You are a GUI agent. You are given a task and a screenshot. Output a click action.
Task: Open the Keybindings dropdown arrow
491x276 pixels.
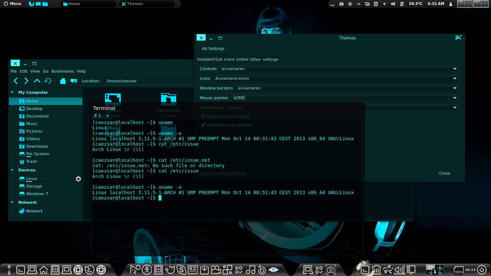(x=455, y=107)
